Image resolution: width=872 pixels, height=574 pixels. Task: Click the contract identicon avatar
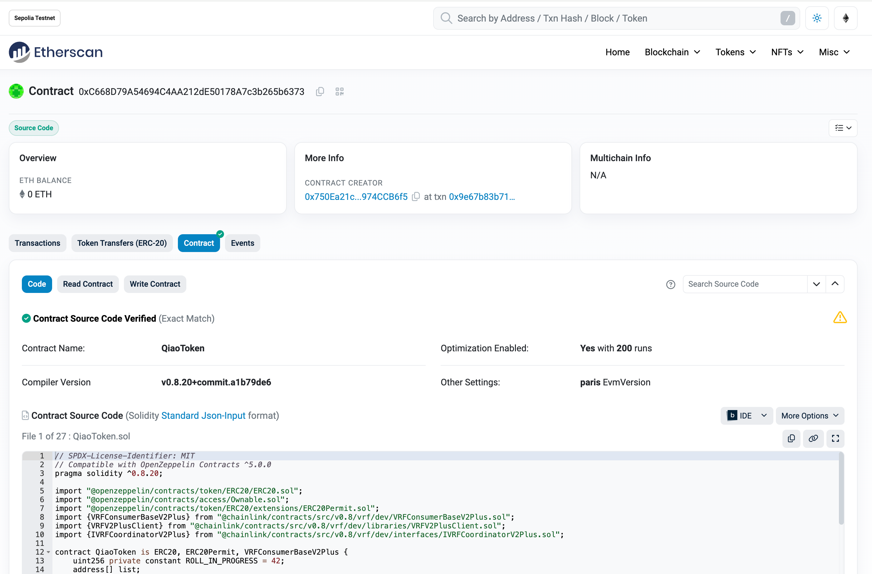click(16, 91)
